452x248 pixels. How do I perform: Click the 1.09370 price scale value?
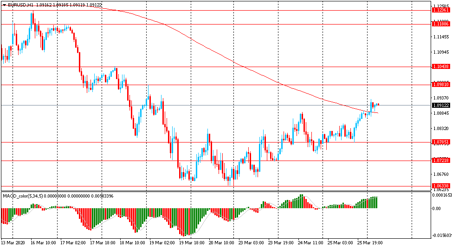tap(441, 98)
